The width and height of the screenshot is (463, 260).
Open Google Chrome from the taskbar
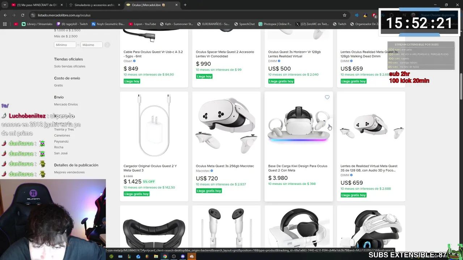coord(165,256)
